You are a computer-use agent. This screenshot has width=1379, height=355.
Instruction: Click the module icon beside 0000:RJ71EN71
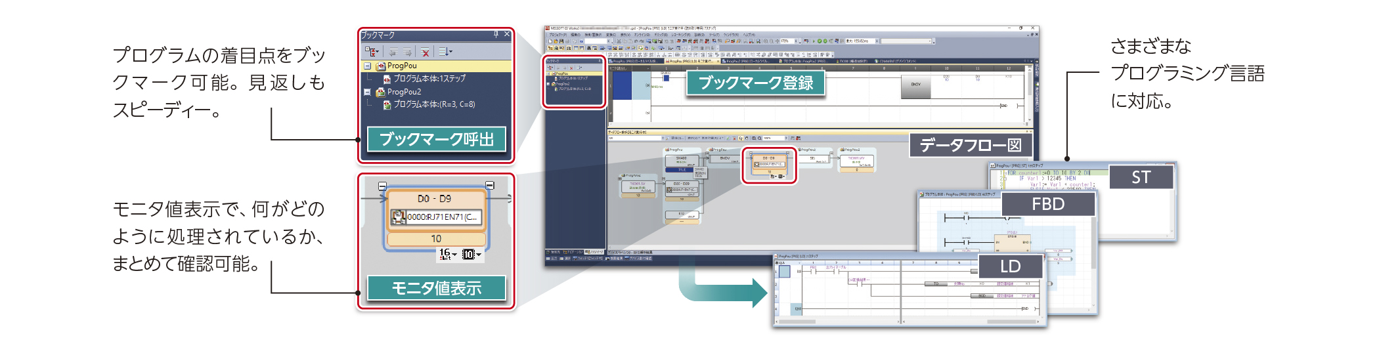398,217
